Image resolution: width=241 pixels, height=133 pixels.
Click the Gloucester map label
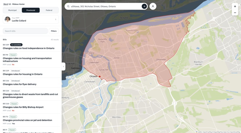point(161,59)
